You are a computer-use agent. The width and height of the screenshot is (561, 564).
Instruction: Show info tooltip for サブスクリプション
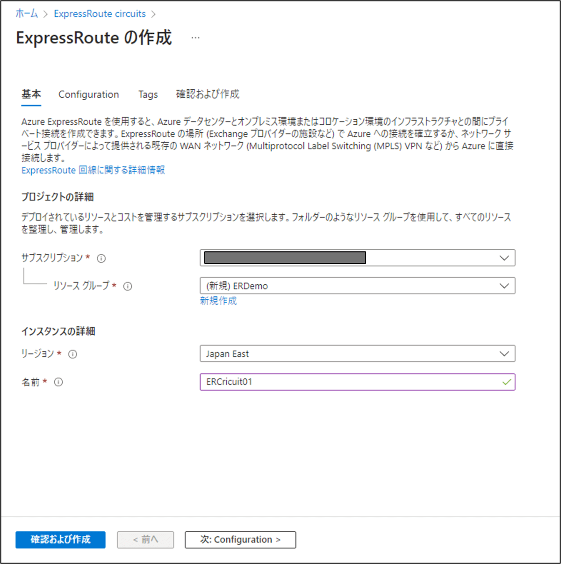pyautogui.click(x=101, y=258)
